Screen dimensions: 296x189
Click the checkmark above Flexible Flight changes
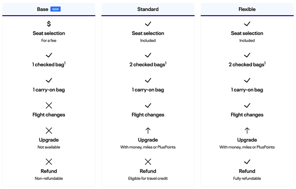coord(247,105)
